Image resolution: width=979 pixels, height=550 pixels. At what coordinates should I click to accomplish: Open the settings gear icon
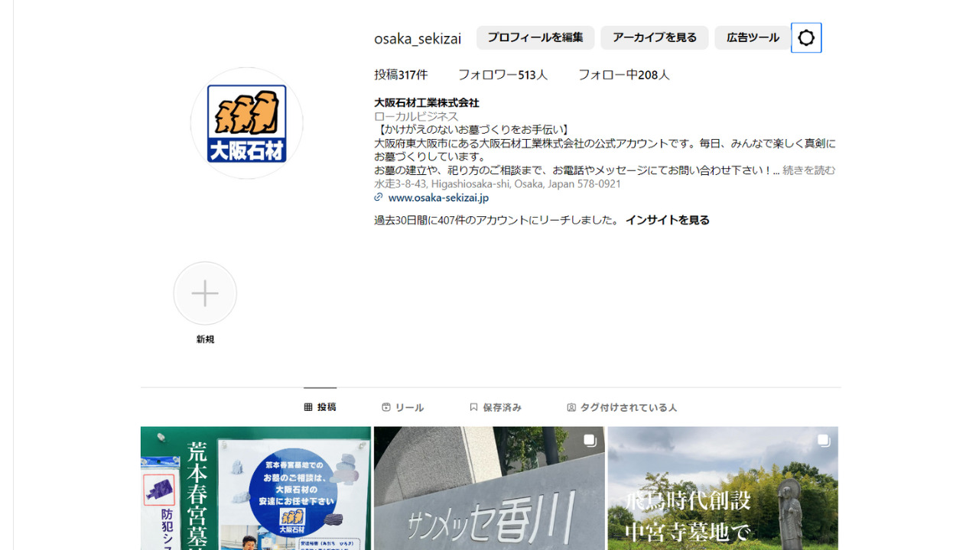pos(806,37)
